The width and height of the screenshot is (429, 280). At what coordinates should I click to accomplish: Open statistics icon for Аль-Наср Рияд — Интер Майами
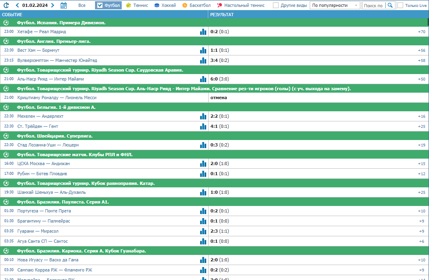pyautogui.click(x=203, y=79)
